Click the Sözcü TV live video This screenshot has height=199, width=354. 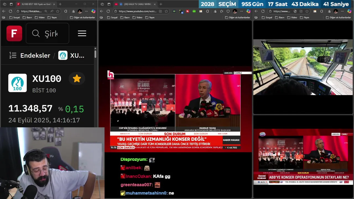[303, 157]
